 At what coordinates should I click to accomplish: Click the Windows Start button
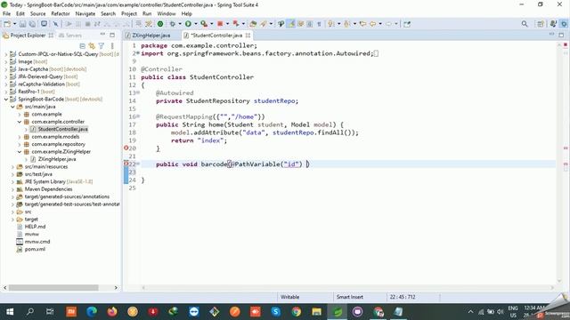tap(10, 312)
